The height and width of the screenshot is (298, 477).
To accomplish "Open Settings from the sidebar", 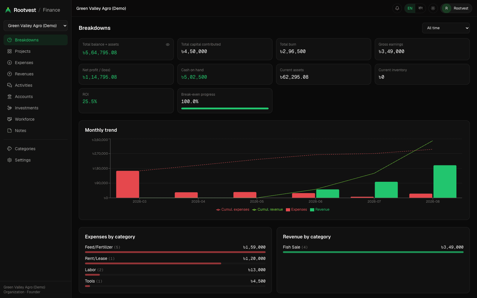I will click(x=35, y=160).
